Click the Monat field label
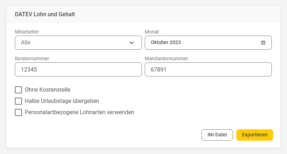This screenshot has height=154, width=287. click(152, 32)
